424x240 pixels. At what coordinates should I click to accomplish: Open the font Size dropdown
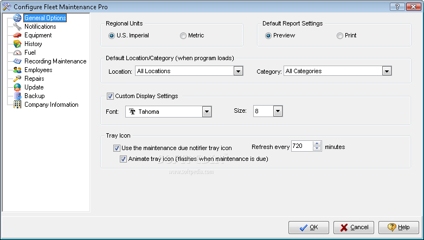click(x=278, y=111)
